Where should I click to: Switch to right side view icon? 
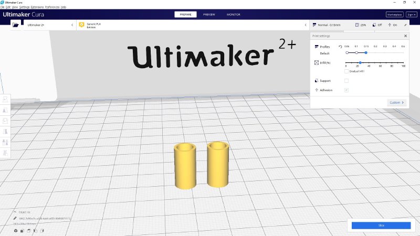point(42,231)
